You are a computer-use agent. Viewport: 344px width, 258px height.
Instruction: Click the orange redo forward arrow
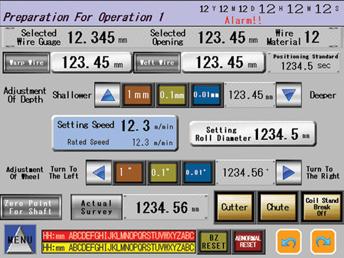coord(323,242)
